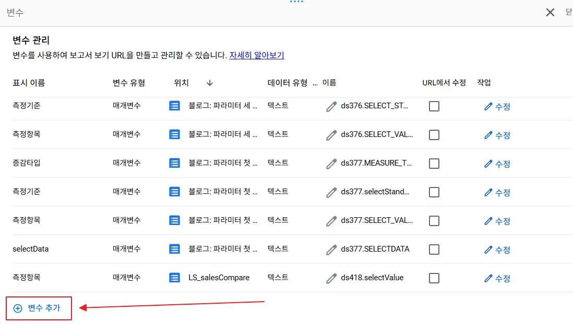Screen dimensions: 573x324
Task: Sort by the 표시 이름 column header
Action: [29, 83]
